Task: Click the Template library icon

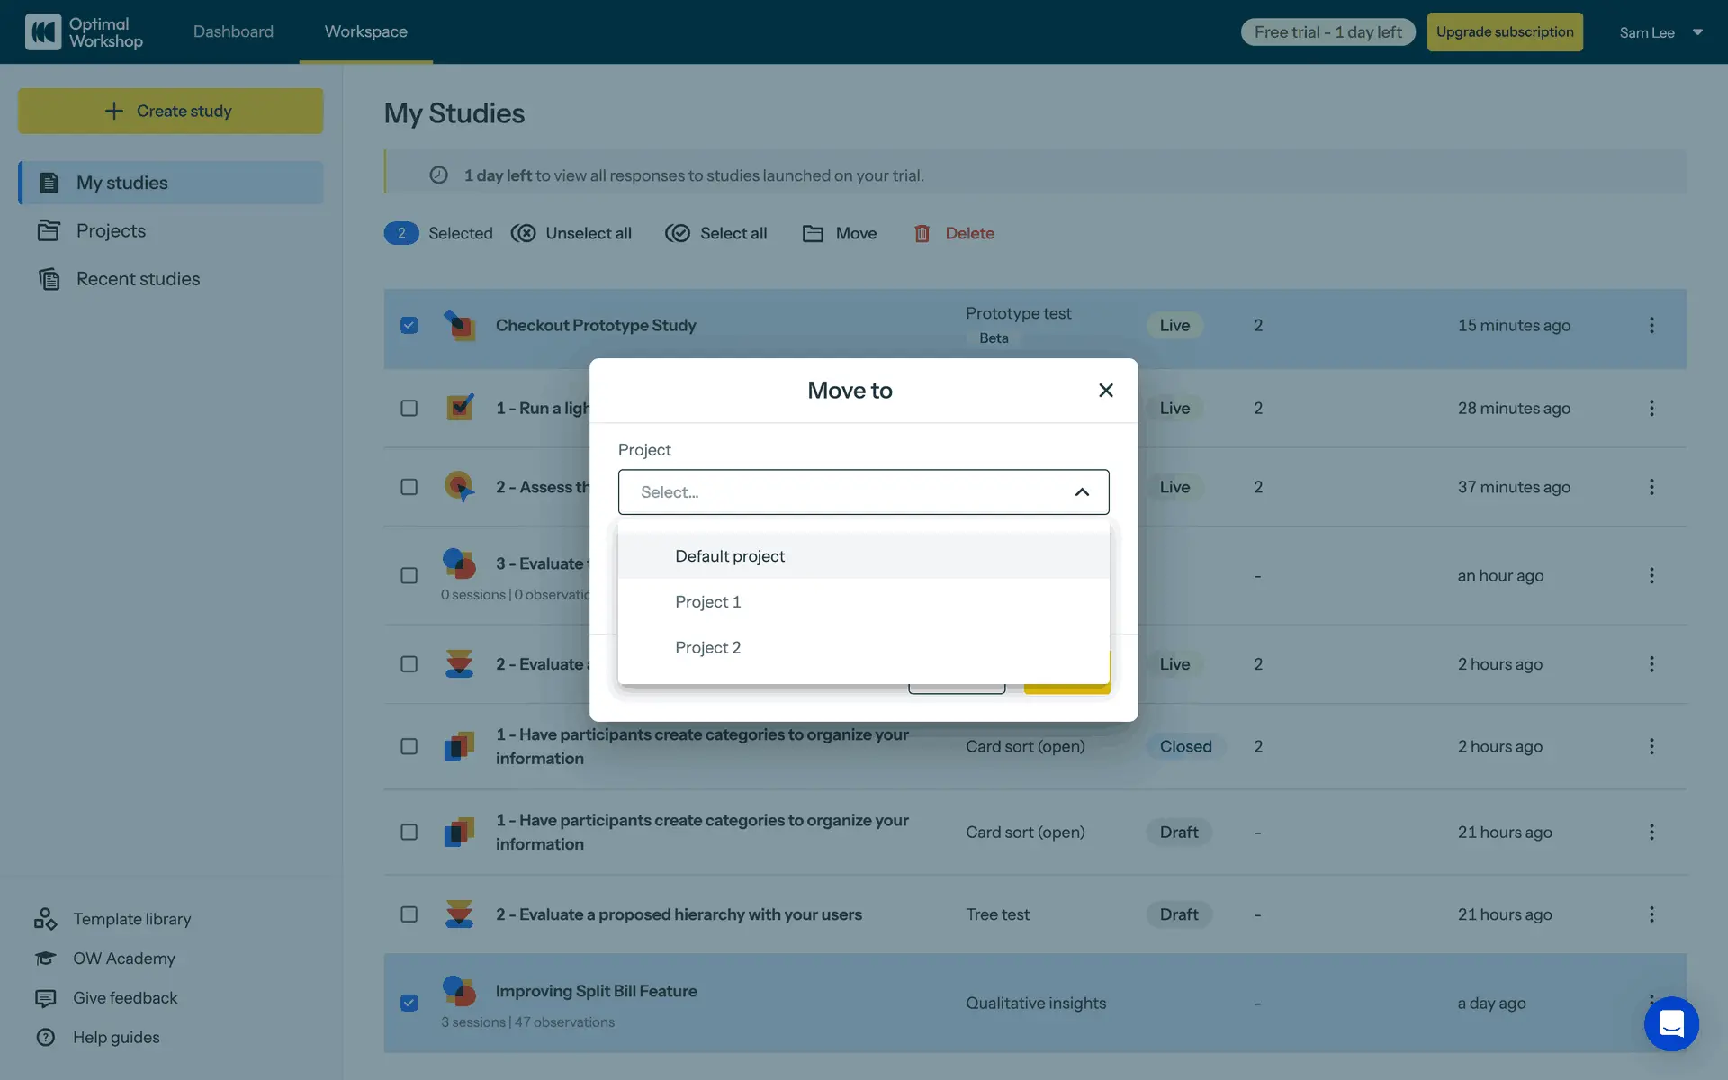Action: click(x=45, y=919)
